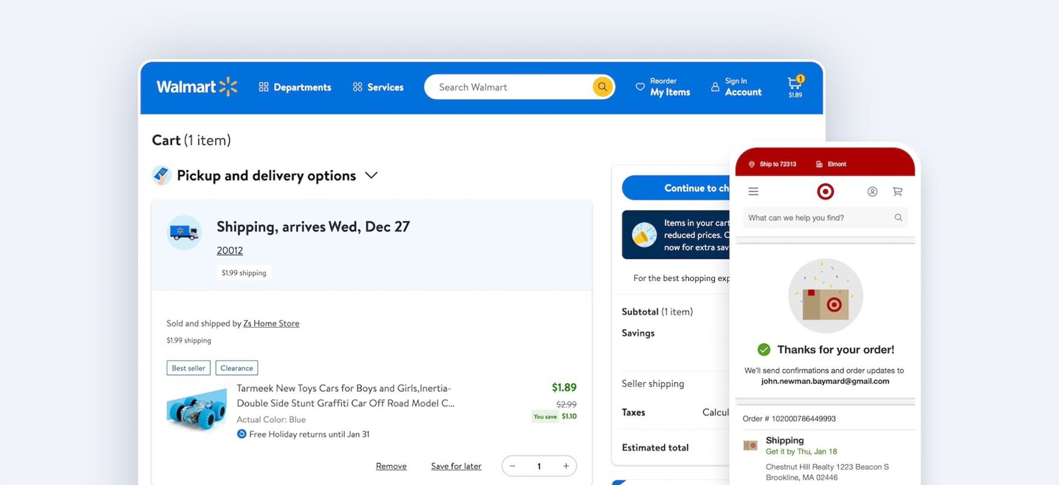1059x485 pixels.
Task: Expand Pickup and delivery options chevron
Action: (371, 175)
